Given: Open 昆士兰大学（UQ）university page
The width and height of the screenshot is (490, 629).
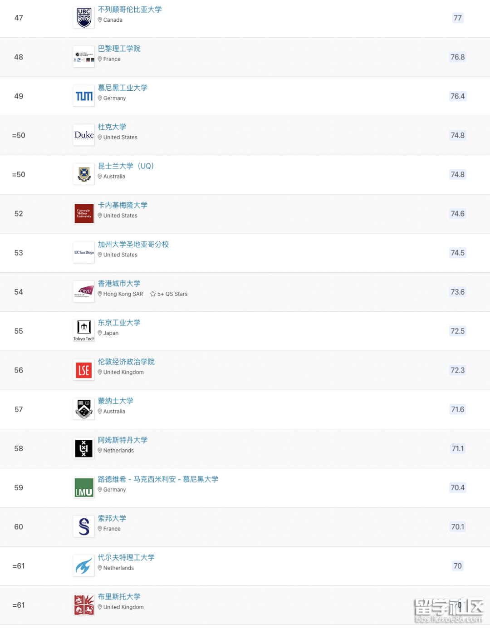Looking at the screenshot, I should click(x=126, y=166).
